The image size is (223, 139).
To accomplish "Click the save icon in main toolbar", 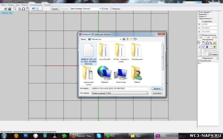I will (x=10, y=9).
